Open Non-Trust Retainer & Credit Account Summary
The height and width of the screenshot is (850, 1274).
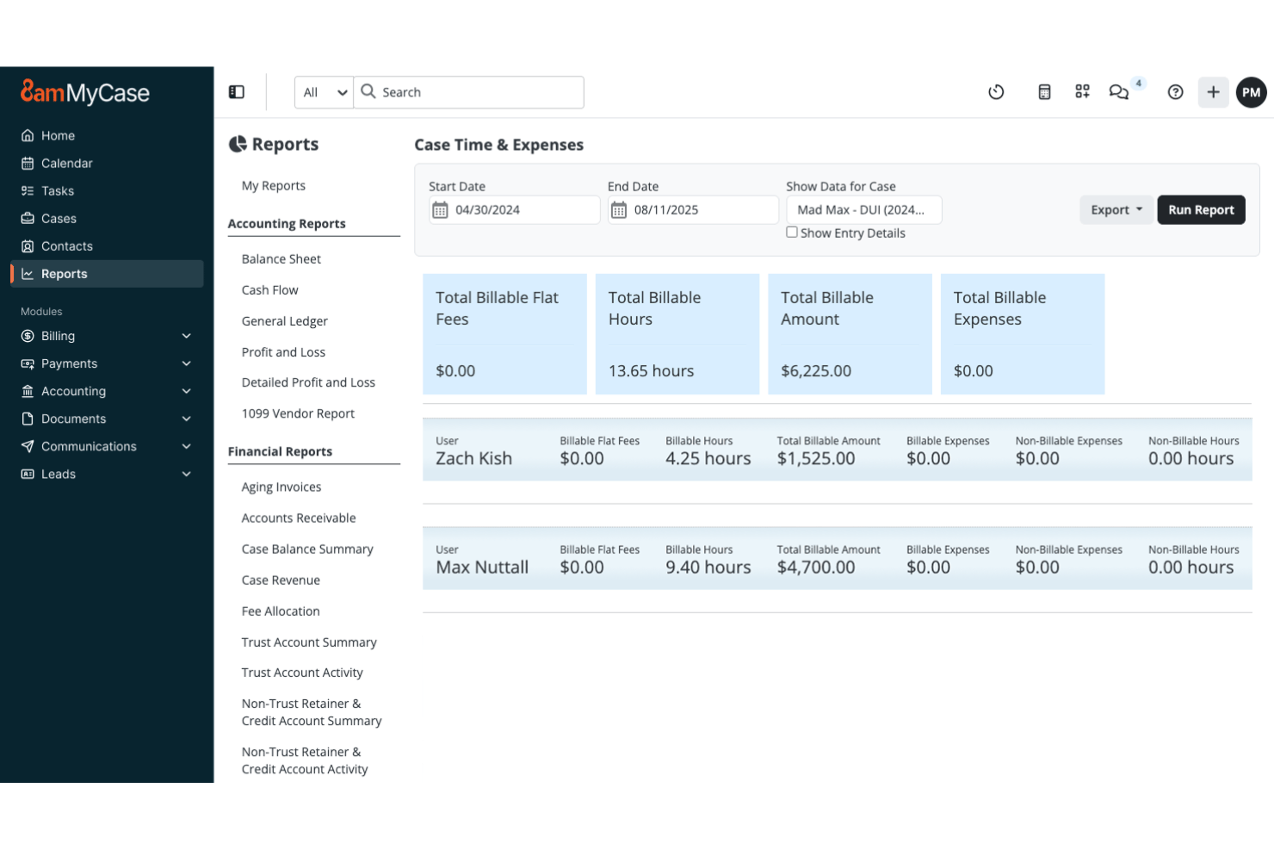click(x=312, y=712)
